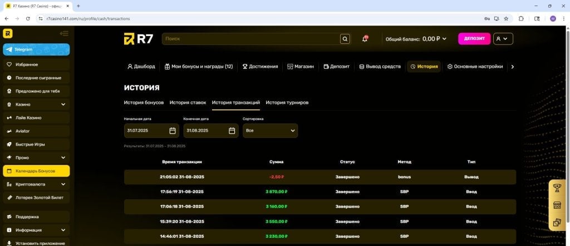Focus the Поиск search field

pos(251,39)
